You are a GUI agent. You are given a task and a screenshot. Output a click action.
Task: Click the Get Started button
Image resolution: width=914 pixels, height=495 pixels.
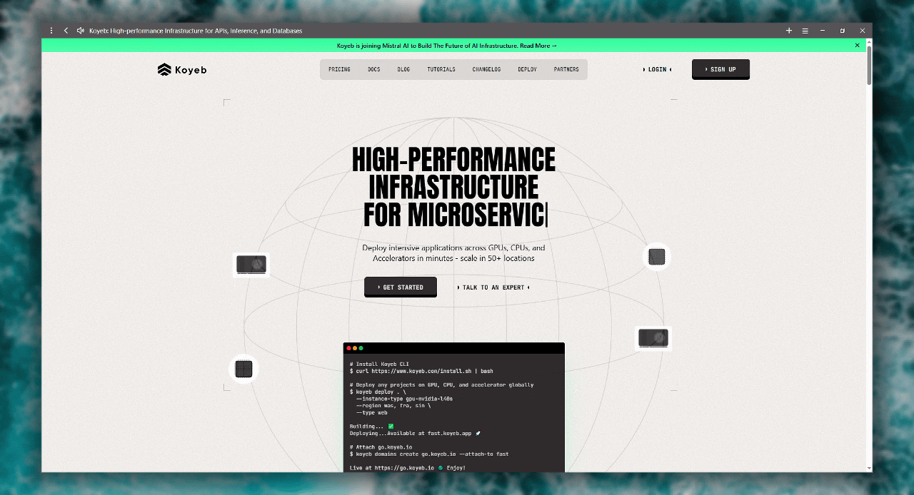[401, 287]
